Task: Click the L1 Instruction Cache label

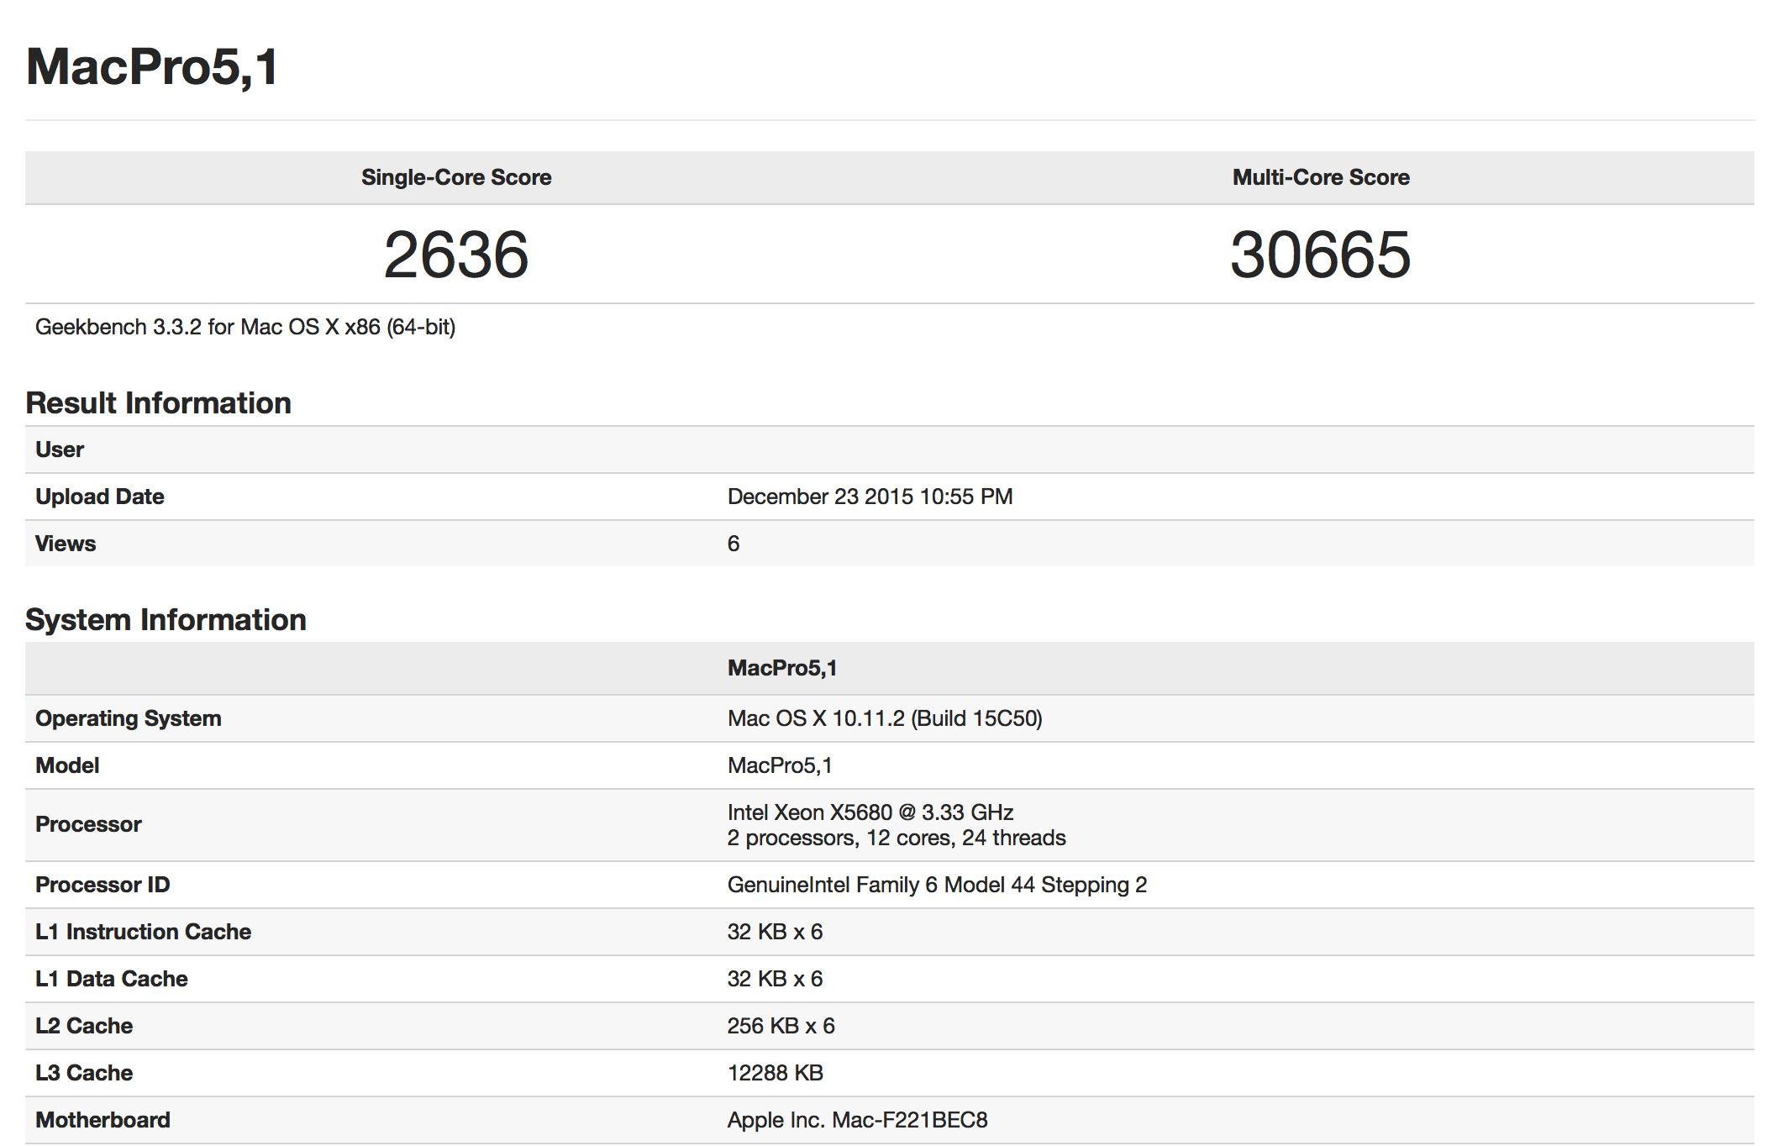Action: pyautogui.click(x=143, y=932)
